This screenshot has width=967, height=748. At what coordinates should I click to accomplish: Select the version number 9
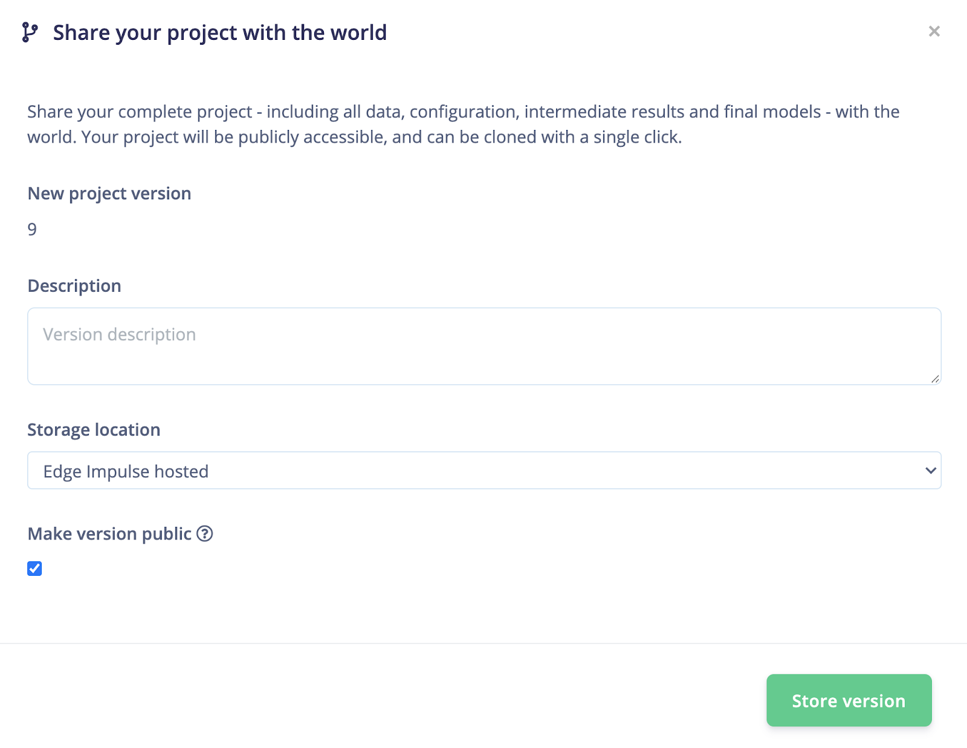(x=32, y=230)
